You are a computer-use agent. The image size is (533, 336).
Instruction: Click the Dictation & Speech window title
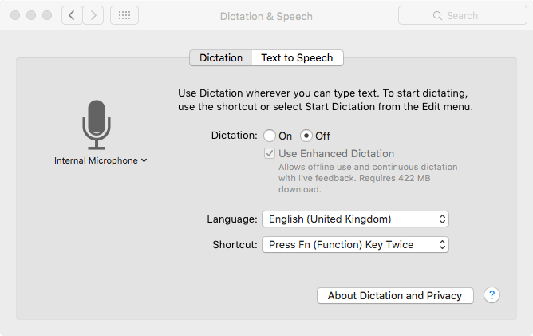tap(266, 16)
